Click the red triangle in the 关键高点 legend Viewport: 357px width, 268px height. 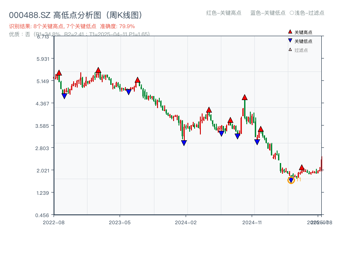(x=290, y=32)
